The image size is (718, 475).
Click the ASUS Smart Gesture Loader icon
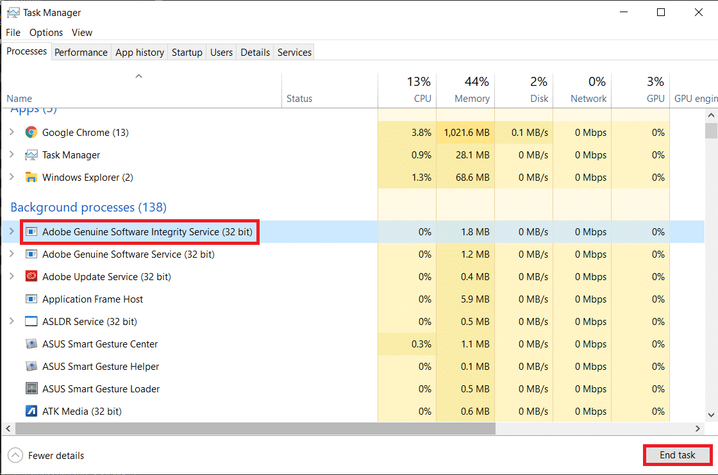(31, 389)
